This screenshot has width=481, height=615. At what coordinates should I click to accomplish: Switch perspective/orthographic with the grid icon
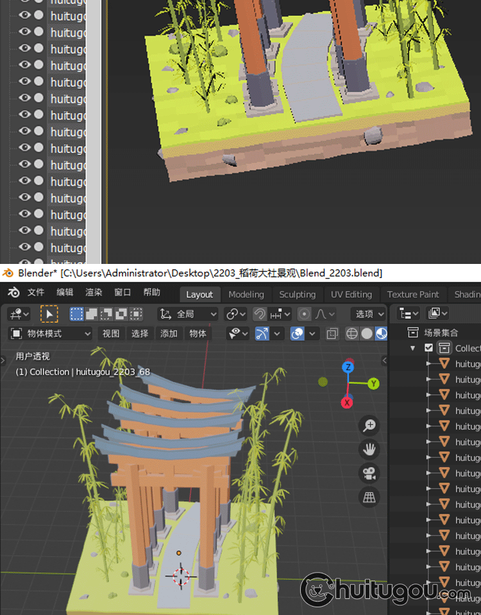369,497
